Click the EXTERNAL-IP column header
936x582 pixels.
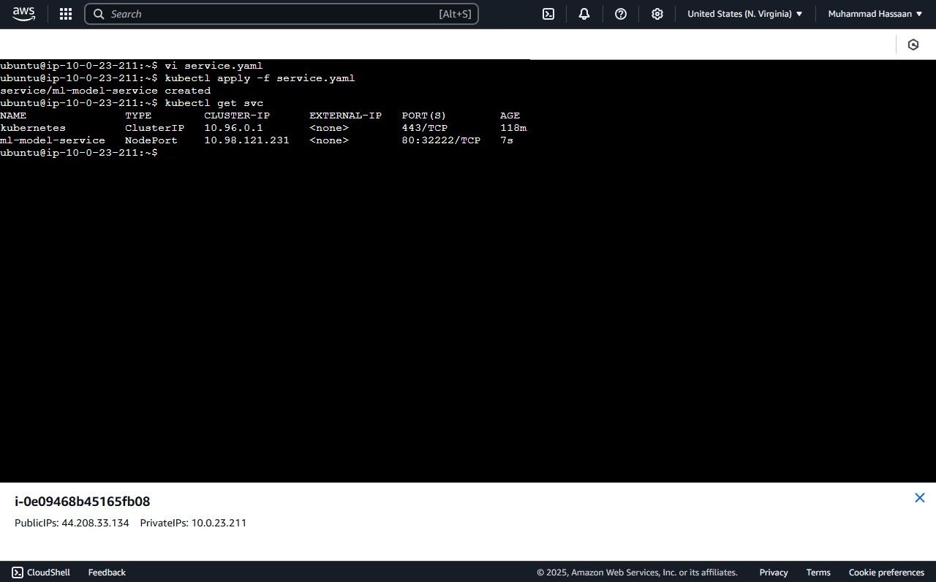click(x=346, y=116)
